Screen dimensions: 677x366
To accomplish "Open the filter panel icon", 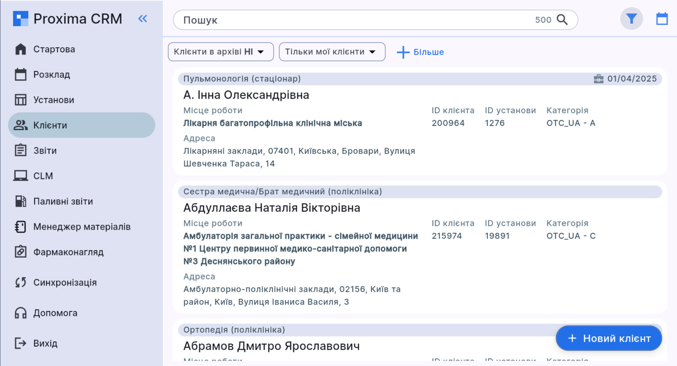I will [631, 19].
